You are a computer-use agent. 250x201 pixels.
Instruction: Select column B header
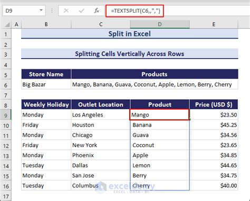(46, 24)
